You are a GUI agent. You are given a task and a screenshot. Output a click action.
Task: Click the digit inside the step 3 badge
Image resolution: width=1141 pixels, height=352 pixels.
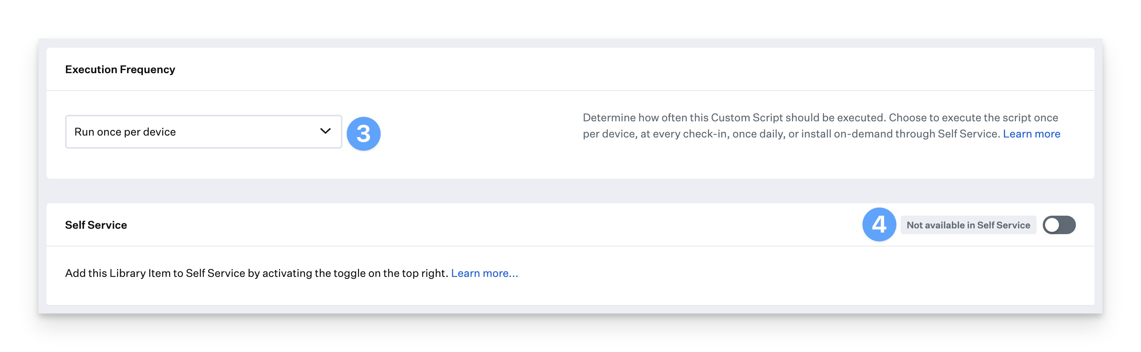363,134
